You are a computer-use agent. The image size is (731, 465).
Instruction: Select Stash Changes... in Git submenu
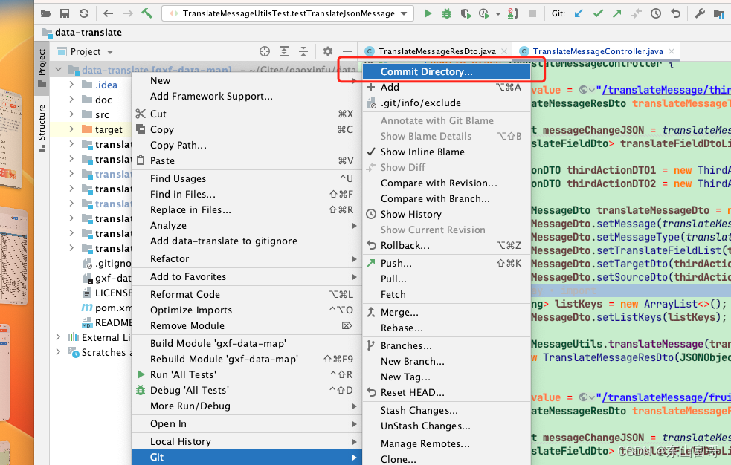click(447, 410)
